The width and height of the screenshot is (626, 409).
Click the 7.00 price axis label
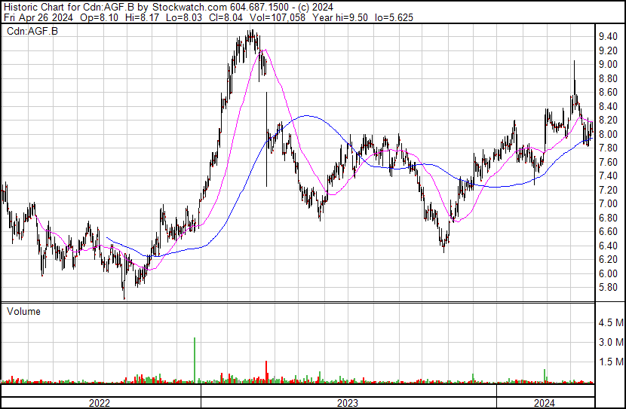(608, 203)
